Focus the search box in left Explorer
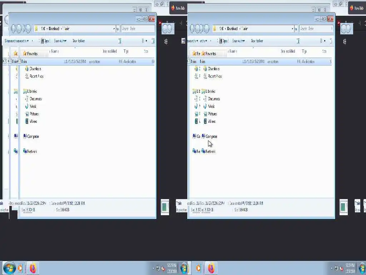Viewport: 366px width, 275px height. [x=138, y=29]
